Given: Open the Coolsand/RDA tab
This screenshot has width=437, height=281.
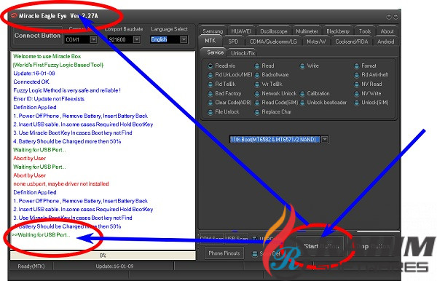Looking at the screenshot, I should pyautogui.click(x=352, y=41).
